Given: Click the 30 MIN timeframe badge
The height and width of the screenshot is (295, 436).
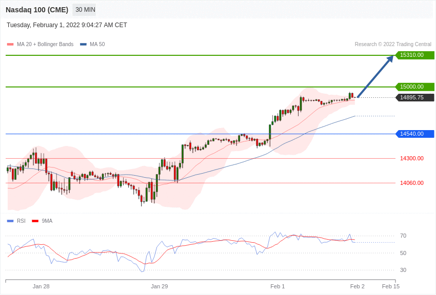Looking at the screenshot, I should pyautogui.click(x=84, y=10).
